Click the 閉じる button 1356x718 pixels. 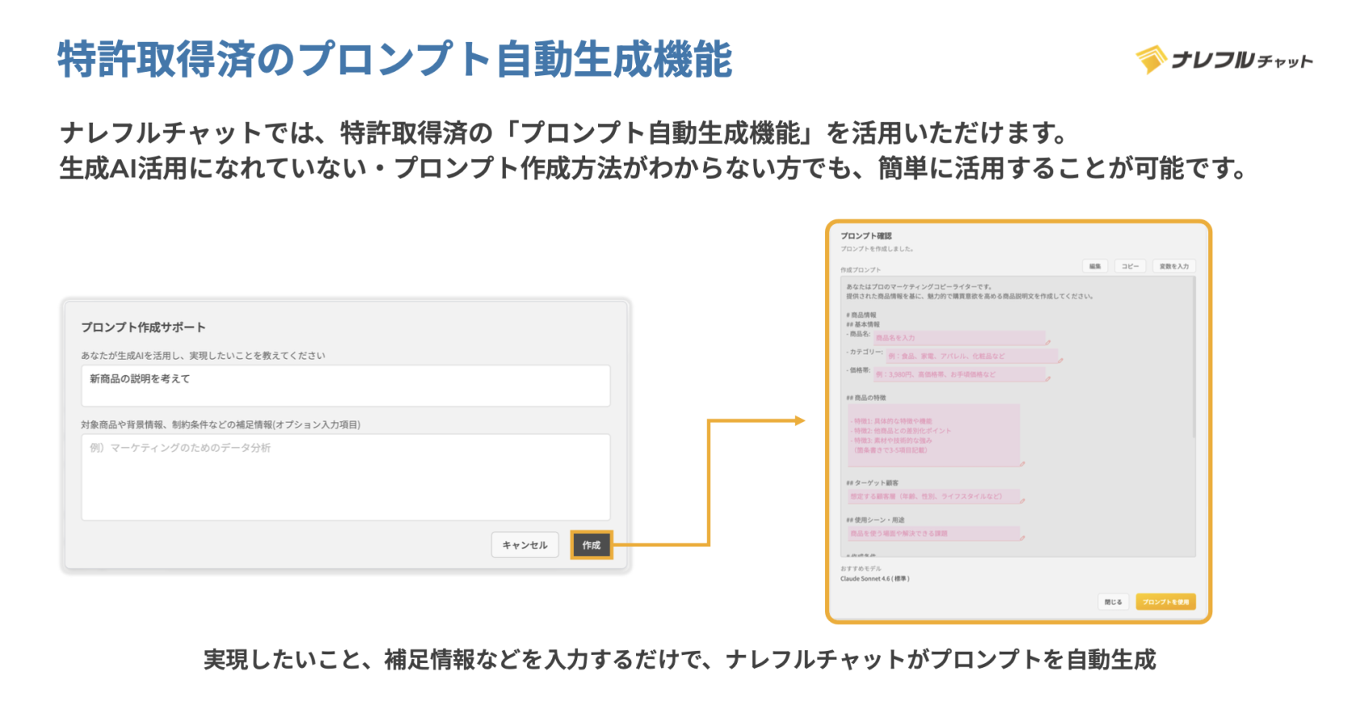pyautogui.click(x=1113, y=602)
